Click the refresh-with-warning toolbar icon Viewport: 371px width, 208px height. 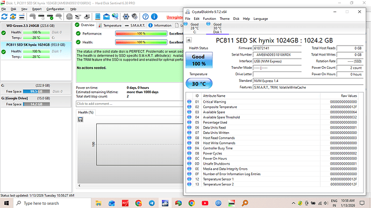click(13, 17)
